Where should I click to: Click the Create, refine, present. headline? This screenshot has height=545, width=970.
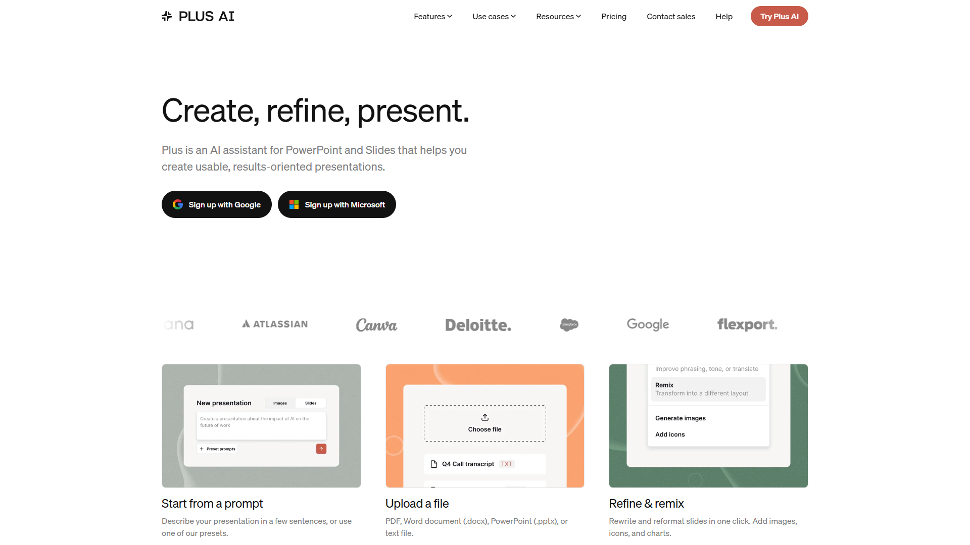(x=316, y=111)
